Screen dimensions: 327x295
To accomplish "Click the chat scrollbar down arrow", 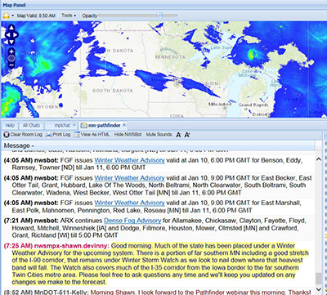I will coord(319,289).
